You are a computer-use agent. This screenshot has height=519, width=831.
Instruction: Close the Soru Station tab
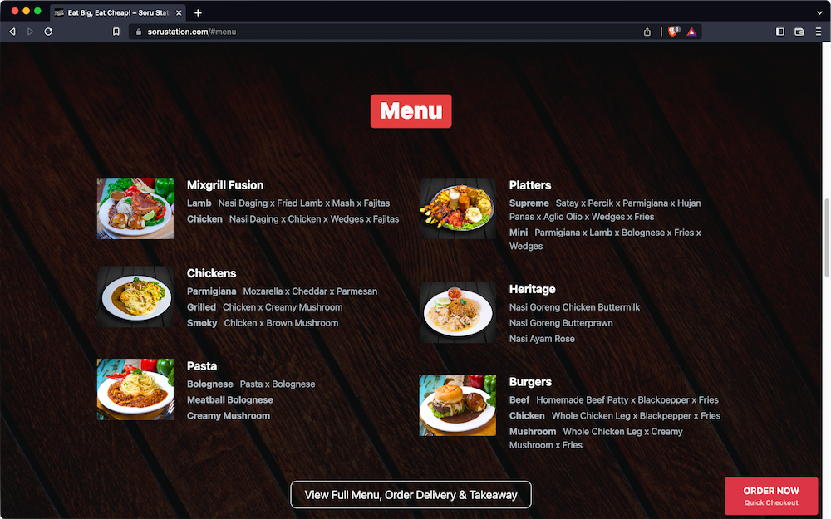click(179, 12)
